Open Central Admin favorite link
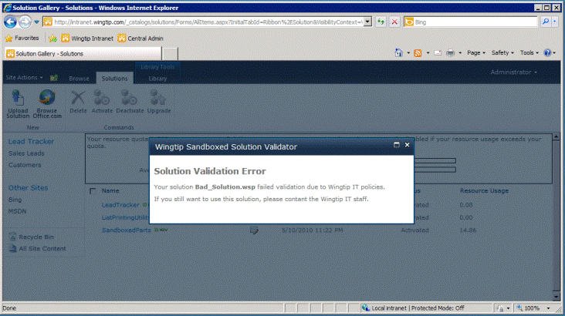Screen dimensions: 565x316 coord(140,38)
